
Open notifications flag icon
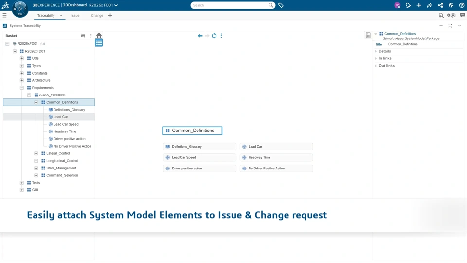click(x=408, y=5)
